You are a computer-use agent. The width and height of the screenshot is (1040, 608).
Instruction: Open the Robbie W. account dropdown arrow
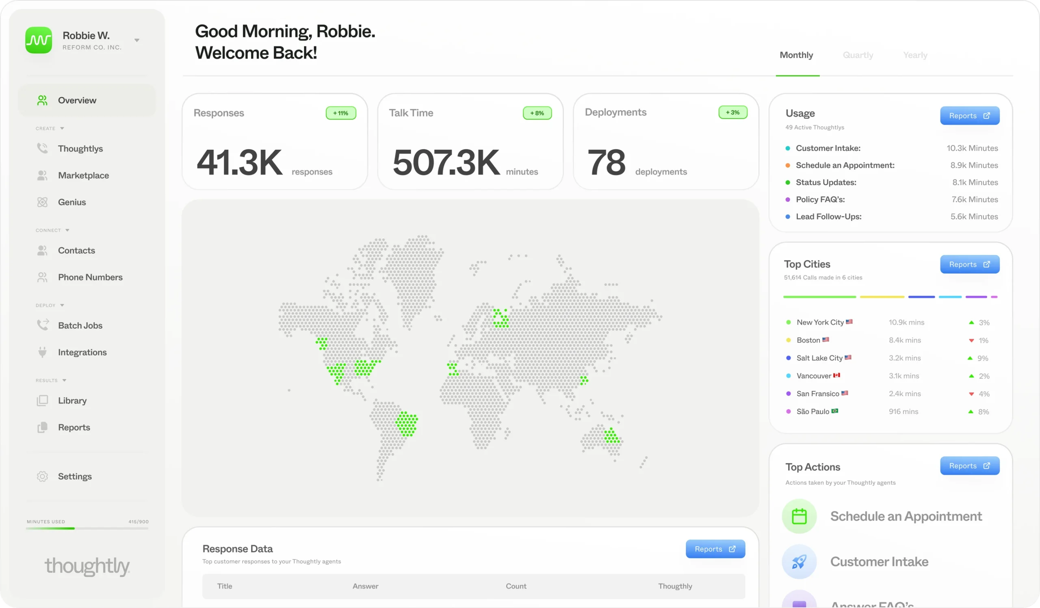(137, 41)
